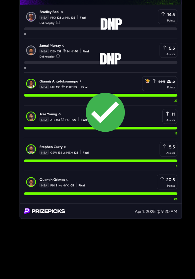
Task: Select Jamal Murray's 5.5 Assists box
Action: pos(168,50)
